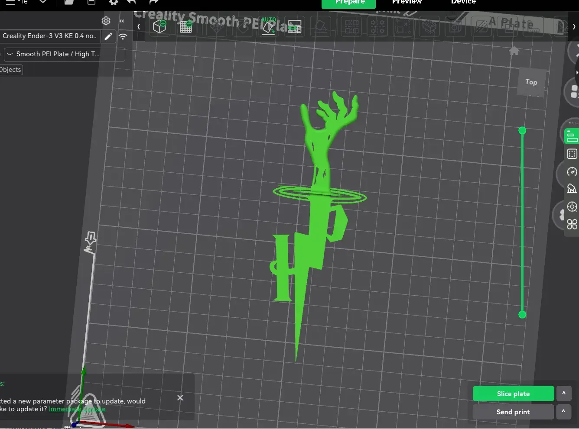This screenshot has width=579, height=429.
Task: Click the speedometer gauge icon
Action: point(572,172)
